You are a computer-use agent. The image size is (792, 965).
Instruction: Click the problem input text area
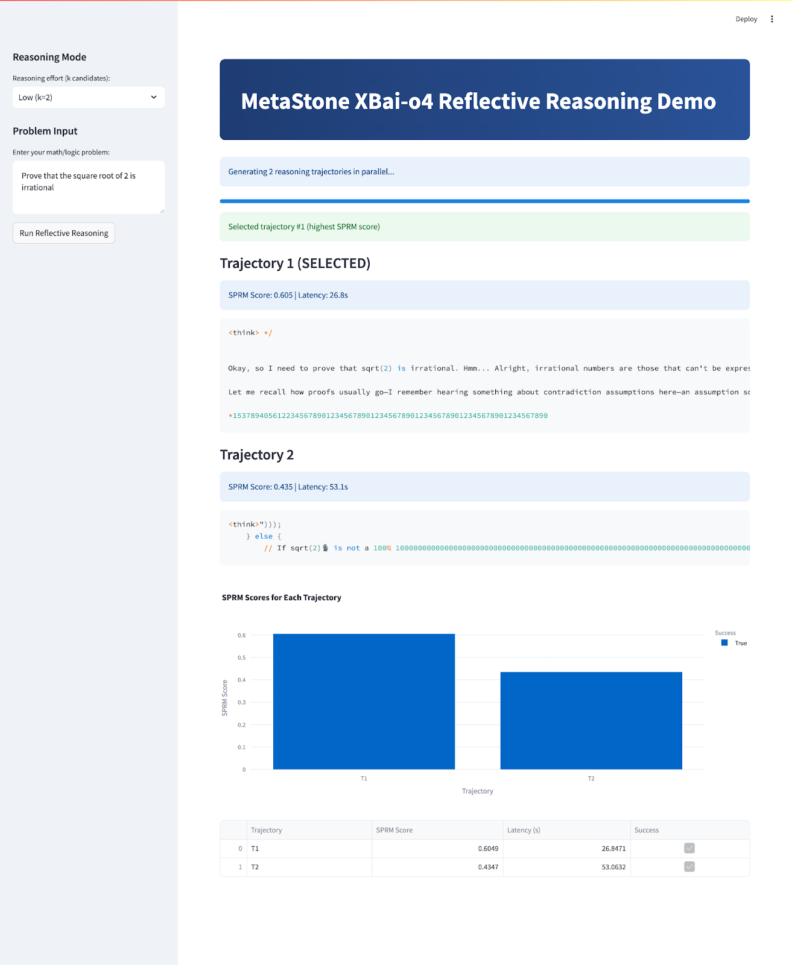88,187
